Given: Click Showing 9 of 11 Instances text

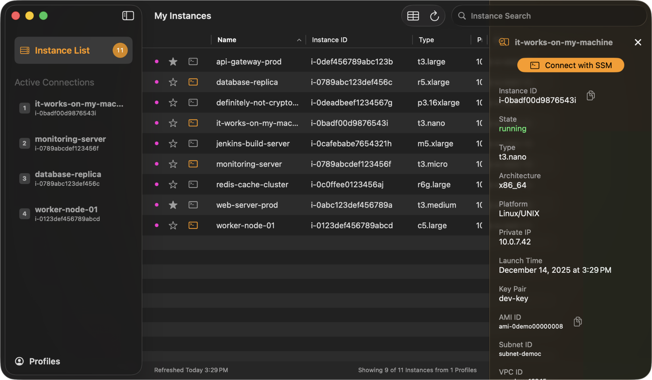Looking at the screenshot, I should coord(417,370).
